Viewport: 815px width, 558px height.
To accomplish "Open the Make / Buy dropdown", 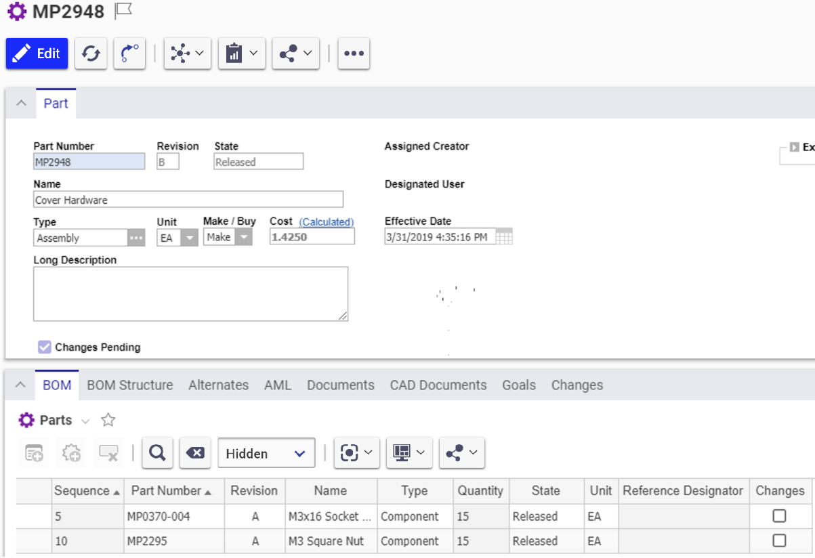I will tap(243, 238).
